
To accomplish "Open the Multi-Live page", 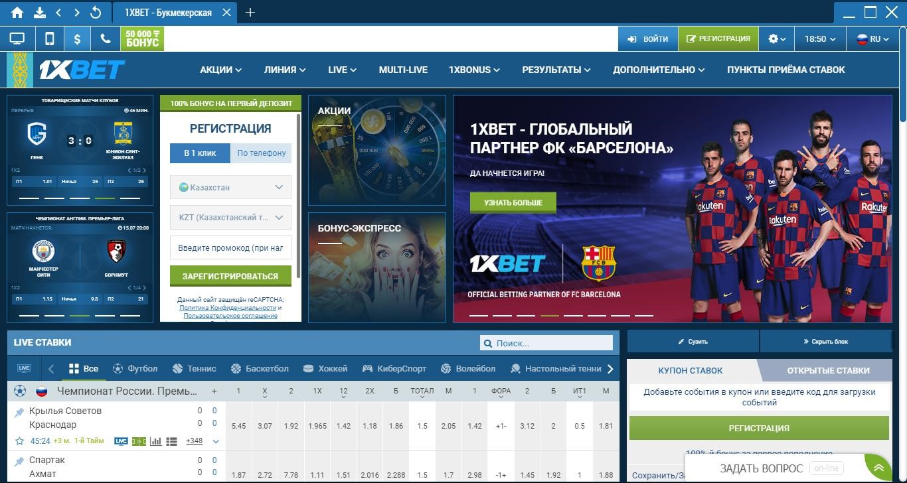I will tap(403, 70).
